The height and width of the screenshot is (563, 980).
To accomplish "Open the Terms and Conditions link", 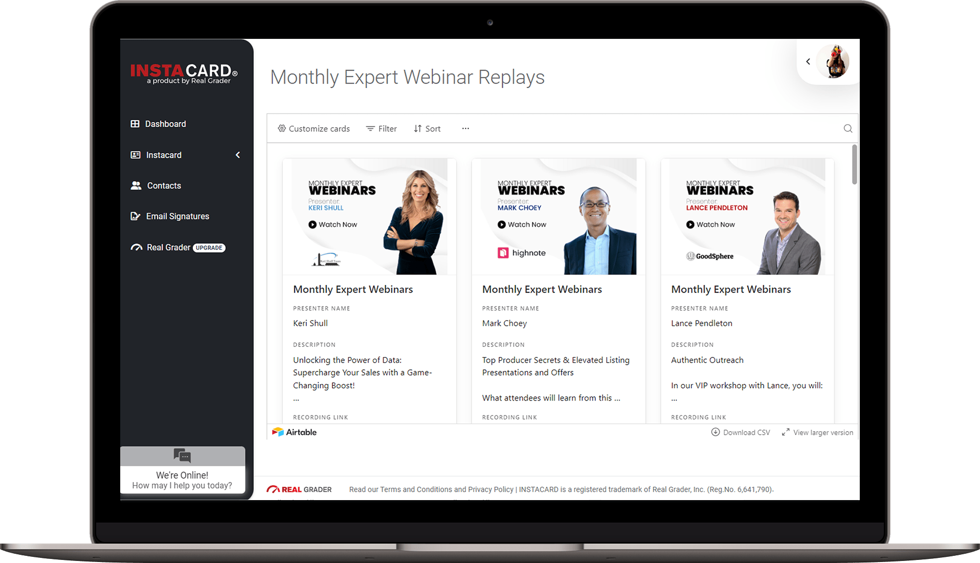I will coord(416,489).
